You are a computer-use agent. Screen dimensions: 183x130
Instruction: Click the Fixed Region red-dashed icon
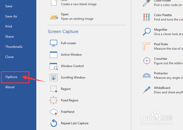pos(53,100)
